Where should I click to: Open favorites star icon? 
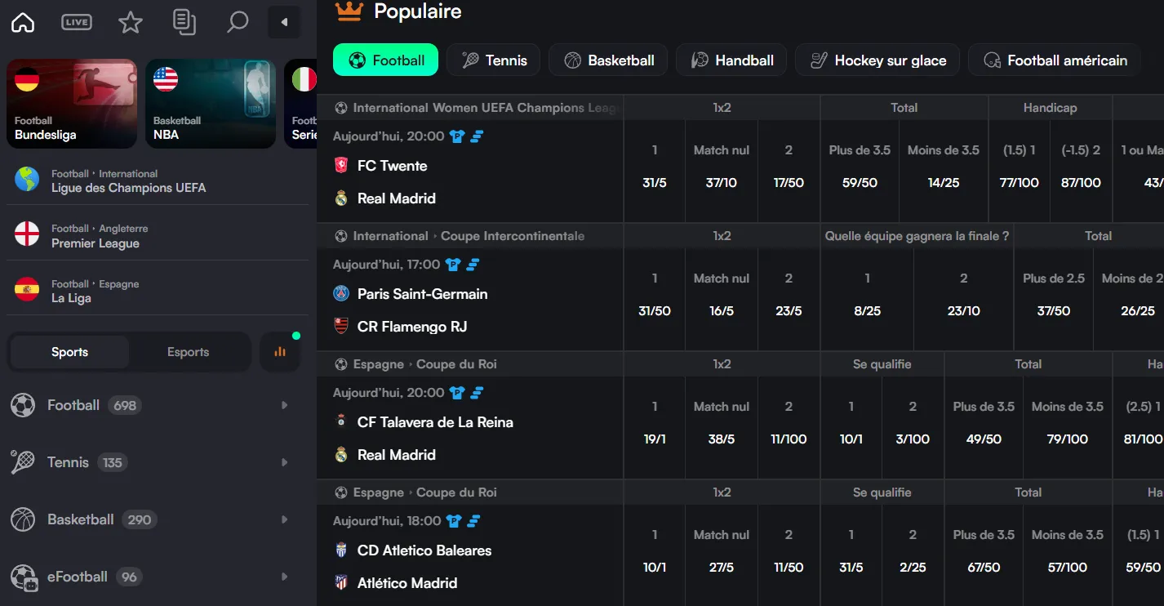pos(131,23)
